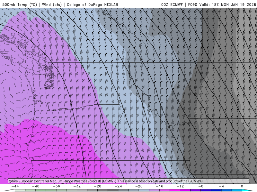This screenshot has width=257, height=192.
Task: Click 'College of DuPage NEXLAB' header text
Action: click(x=92, y=4)
